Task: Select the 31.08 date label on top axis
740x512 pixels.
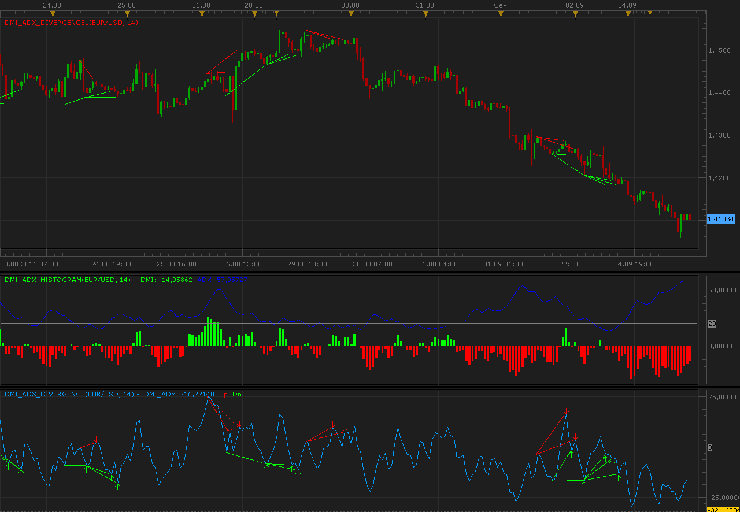Action: pos(424,5)
